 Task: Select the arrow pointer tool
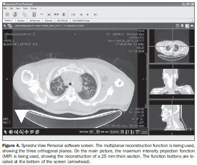click(x=5, y=132)
